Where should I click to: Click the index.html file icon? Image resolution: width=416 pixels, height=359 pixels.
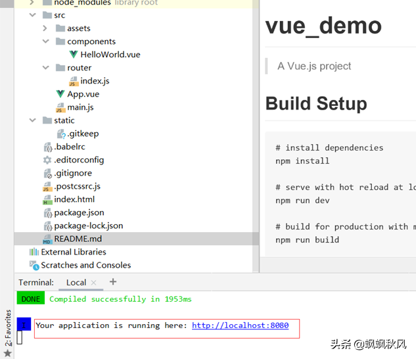(47, 199)
